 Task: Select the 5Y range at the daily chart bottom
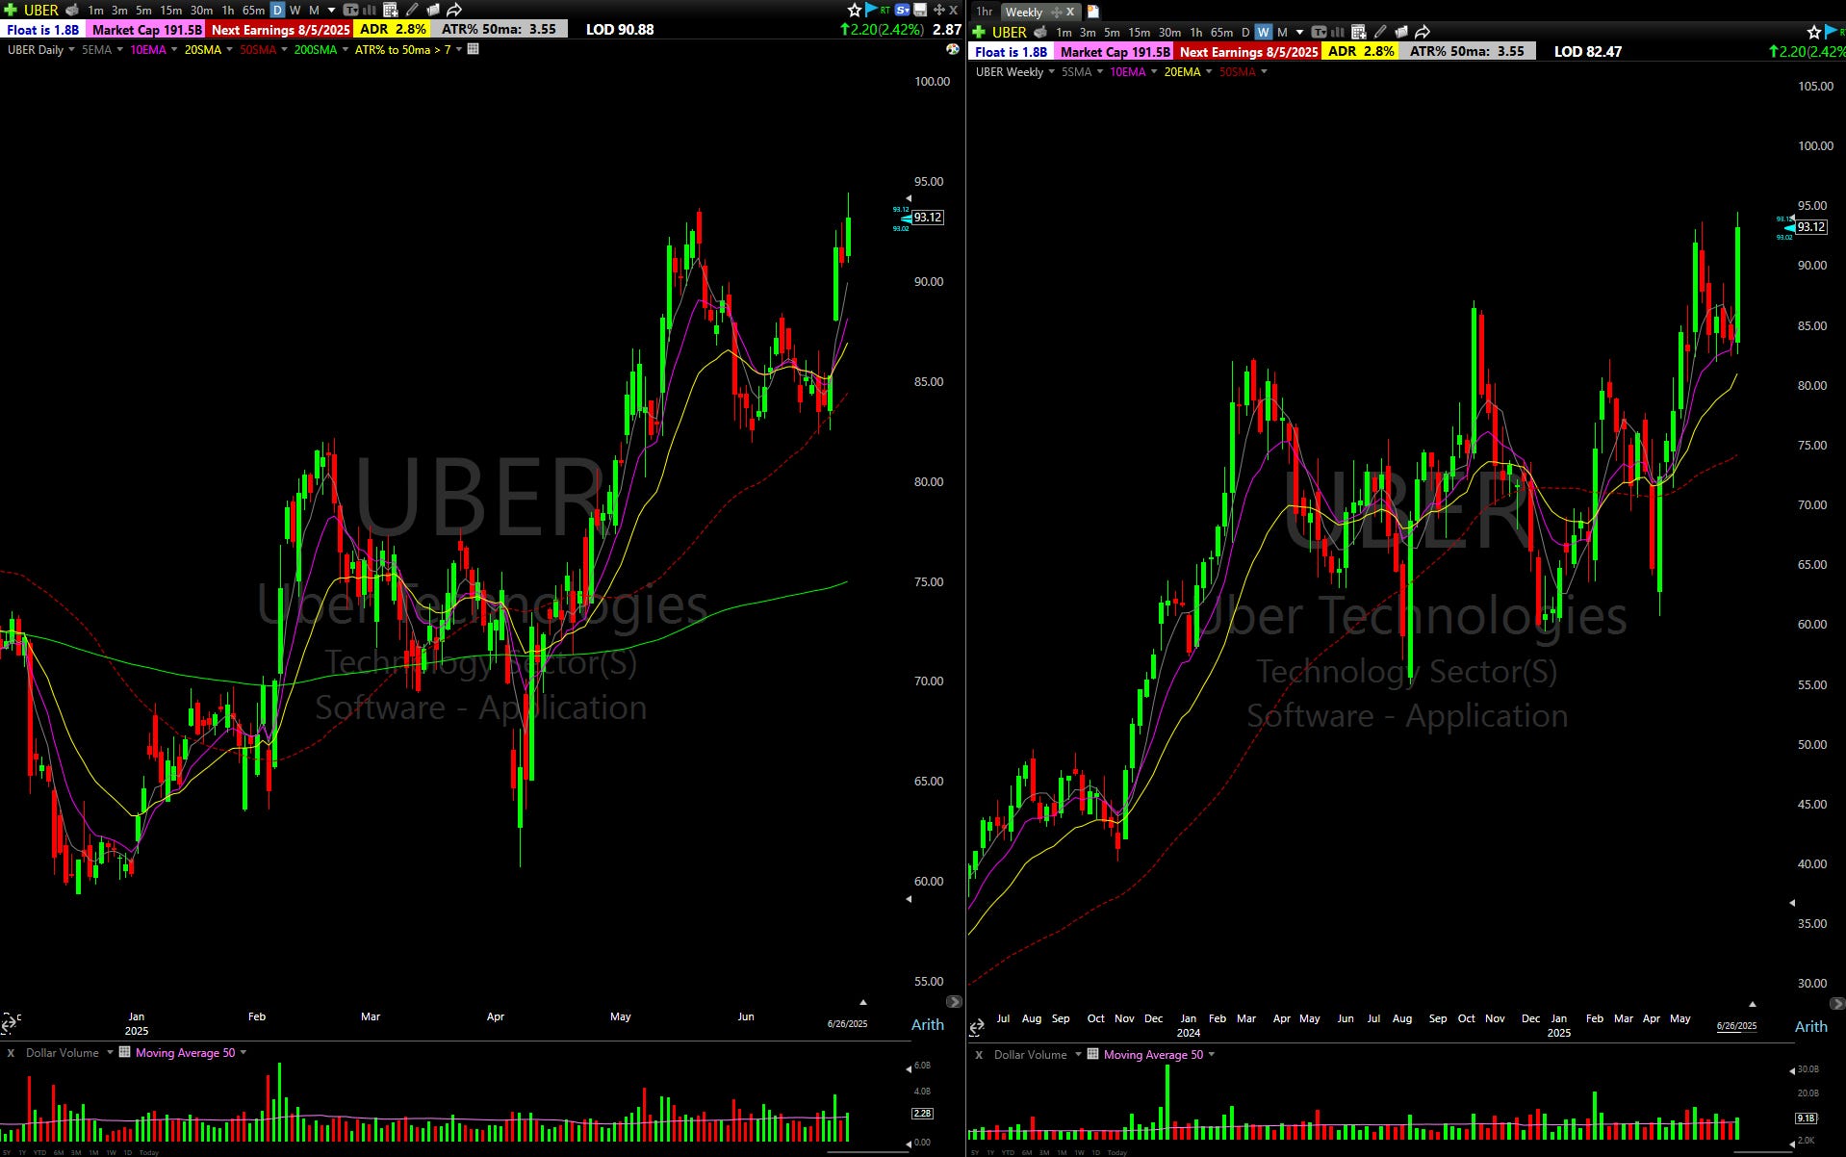tap(7, 1152)
